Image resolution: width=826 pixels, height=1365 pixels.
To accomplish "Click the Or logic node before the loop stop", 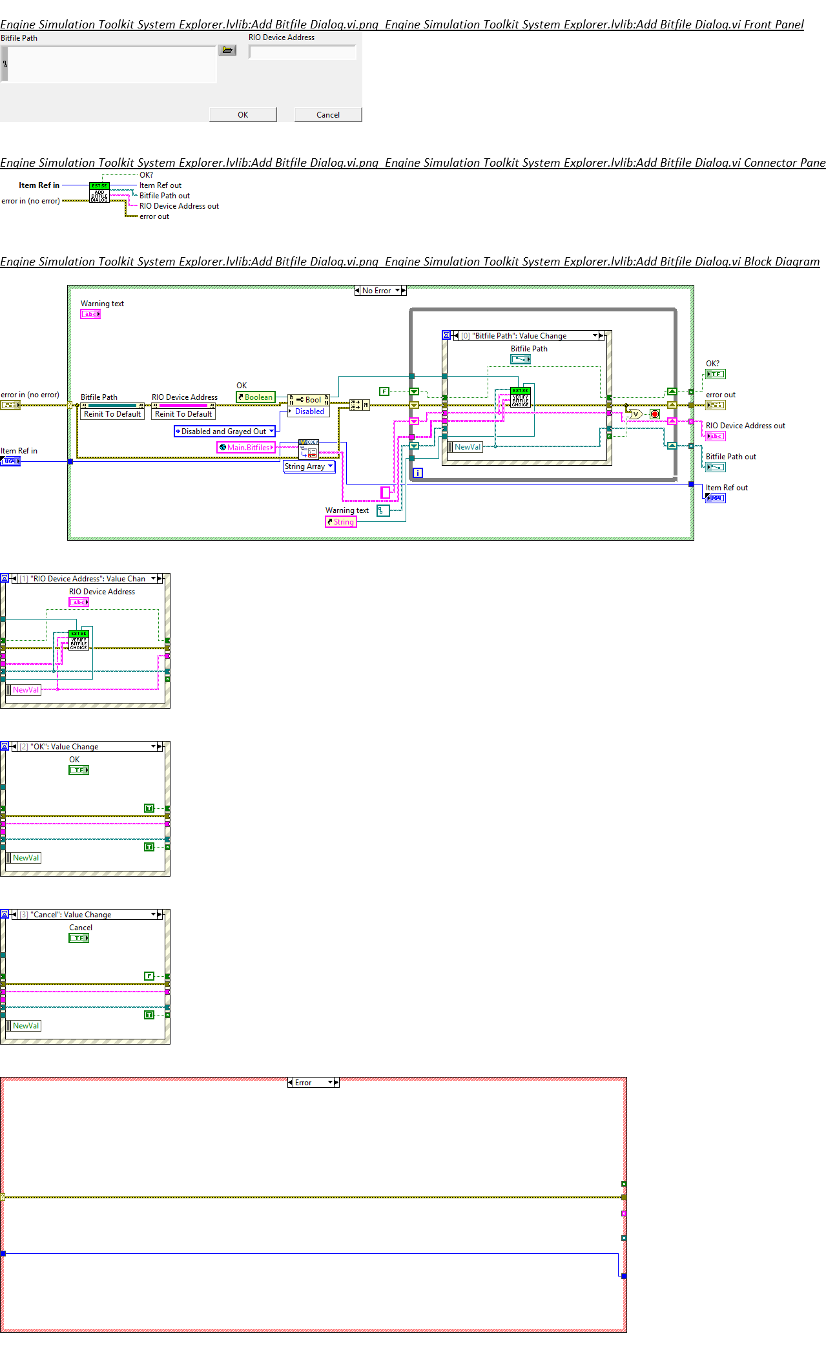I will coord(635,414).
